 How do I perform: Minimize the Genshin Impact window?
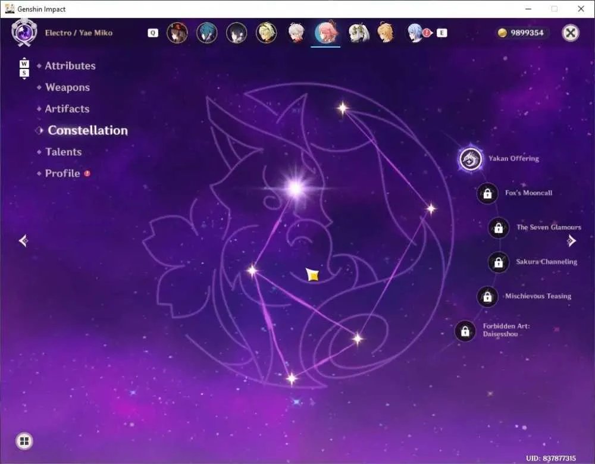(x=528, y=9)
